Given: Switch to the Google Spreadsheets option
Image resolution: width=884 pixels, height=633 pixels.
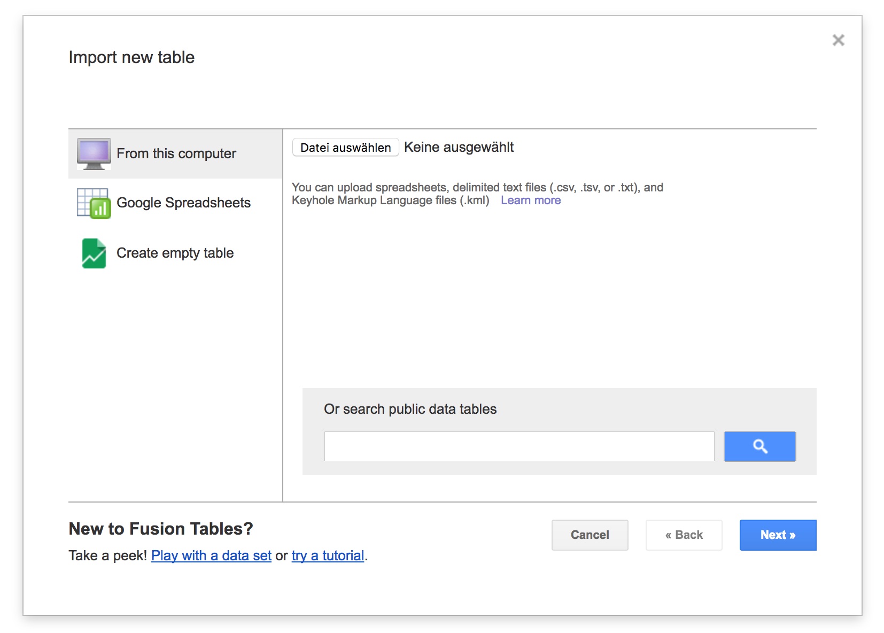Looking at the screenshot, I should [183, 203].
